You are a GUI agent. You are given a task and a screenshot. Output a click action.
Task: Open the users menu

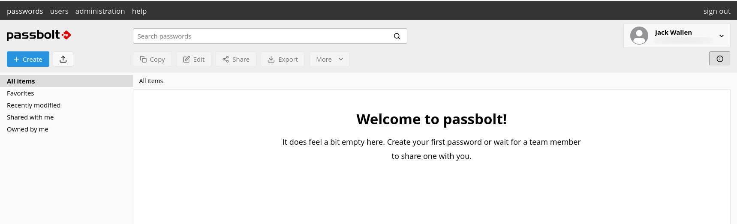[x=59, y=11]
